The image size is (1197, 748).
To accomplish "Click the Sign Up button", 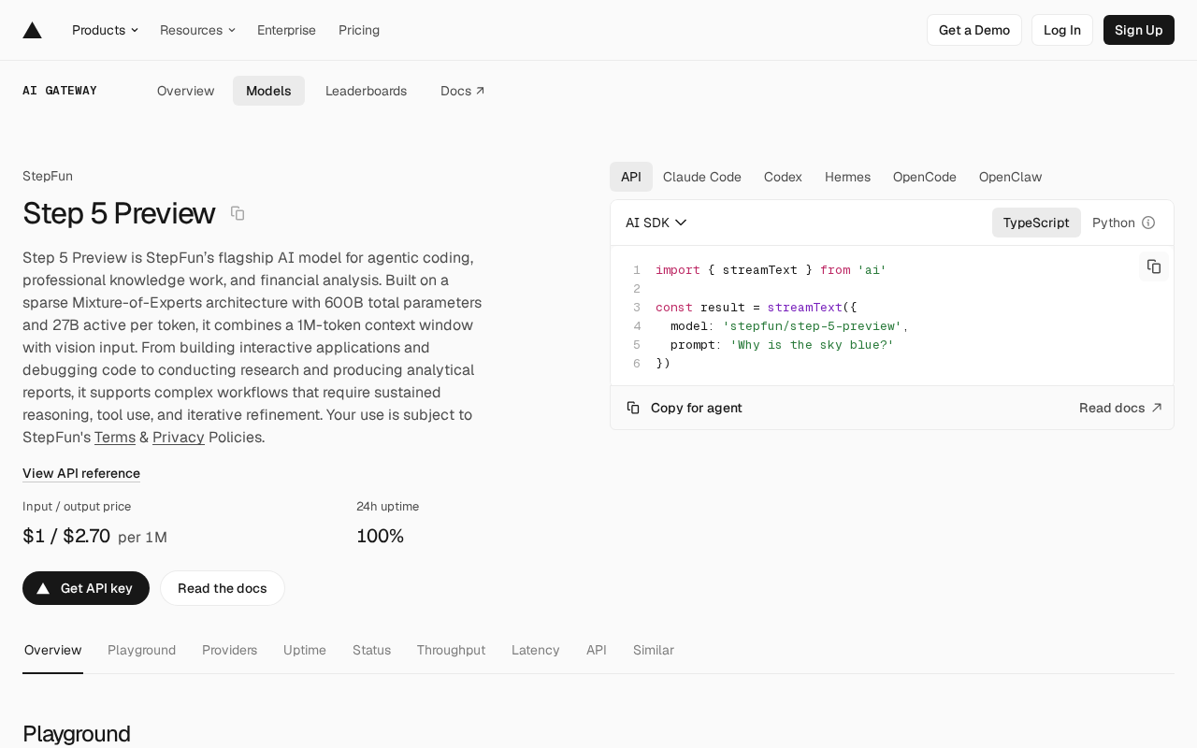I will 1139,30.
